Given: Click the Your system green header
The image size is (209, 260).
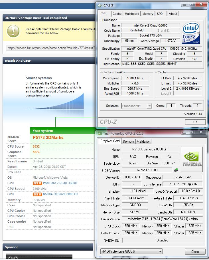Looking at the screenshot, I should pos(63,131).
